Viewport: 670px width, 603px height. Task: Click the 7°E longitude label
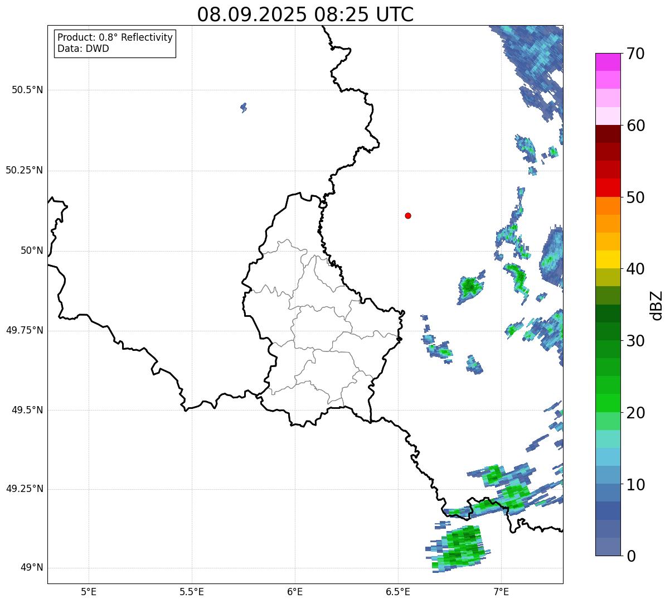(501, 591)
